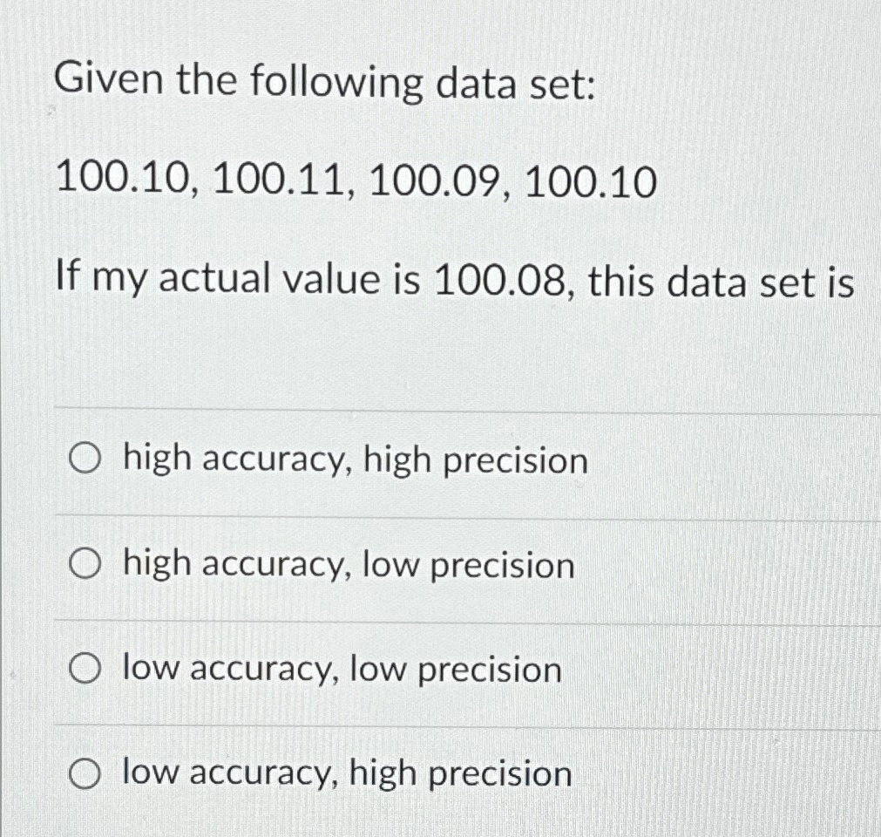Select the 'high accuracy, high precision' radio button
Screen dimensions: 881x837
pos(85,459)
